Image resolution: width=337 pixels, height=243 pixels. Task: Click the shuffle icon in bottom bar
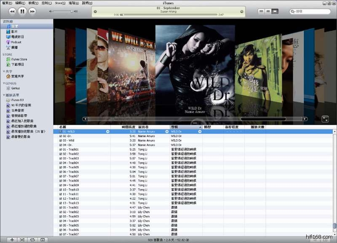(22, 240)
